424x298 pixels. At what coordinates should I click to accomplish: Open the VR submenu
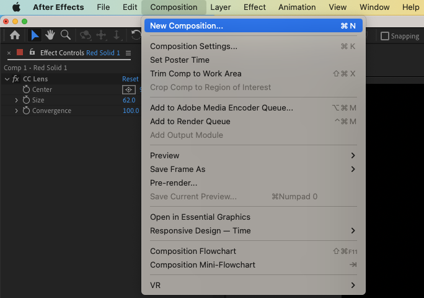(x=254, y=285)
